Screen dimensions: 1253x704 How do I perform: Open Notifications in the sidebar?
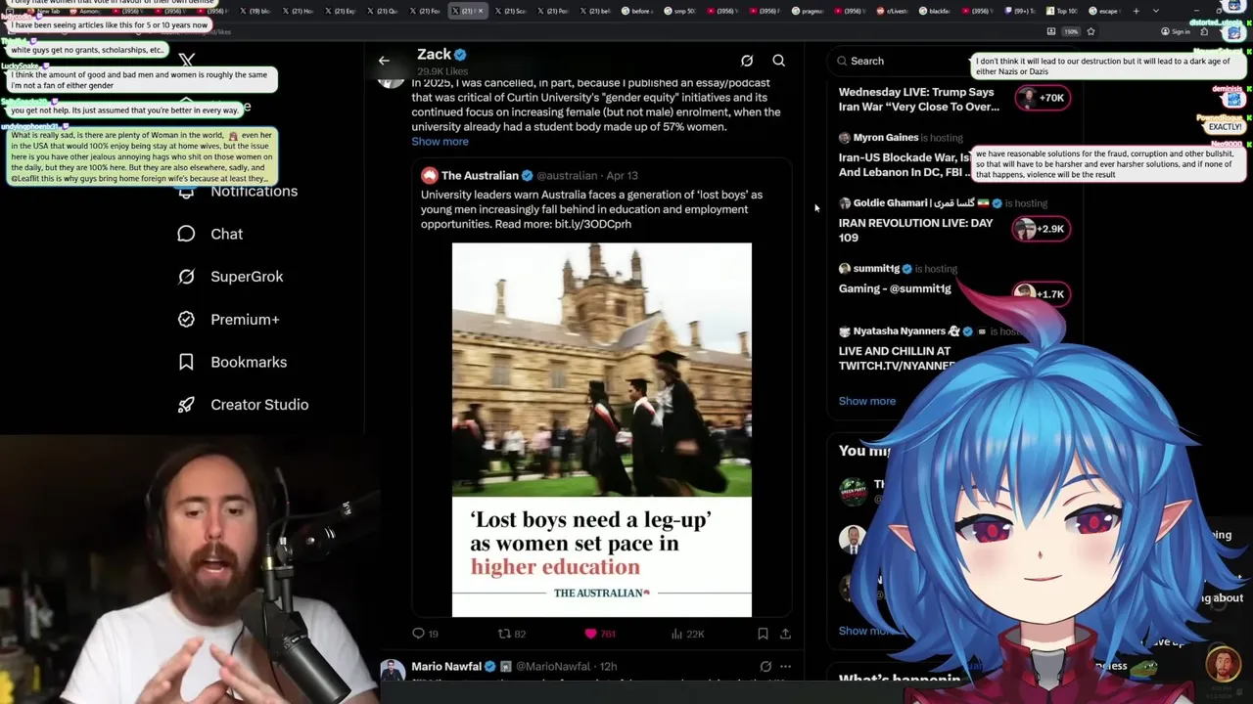click(254, 191)
